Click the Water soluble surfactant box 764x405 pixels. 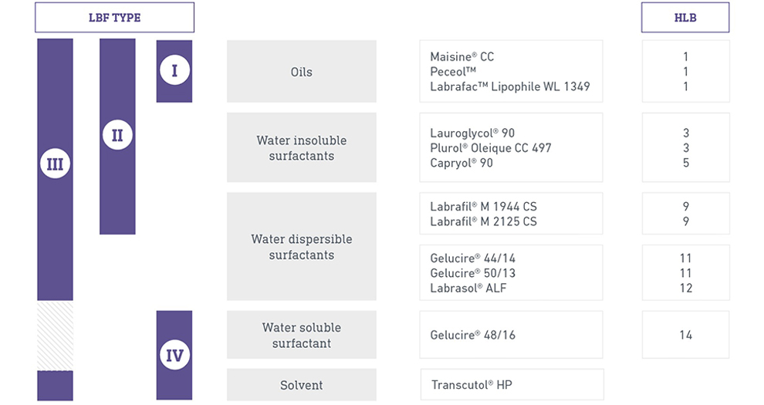click(301, 335)
